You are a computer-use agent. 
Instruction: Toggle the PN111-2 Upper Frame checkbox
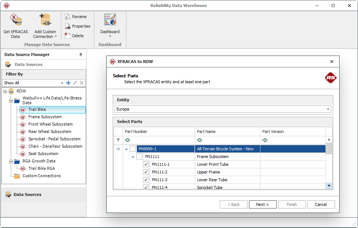pyautogui.click(x=146, y=172)
